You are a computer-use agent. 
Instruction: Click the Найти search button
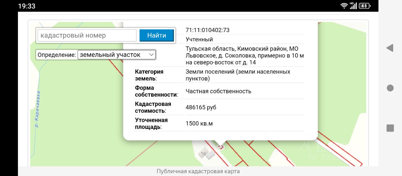[x=156, y=35]
